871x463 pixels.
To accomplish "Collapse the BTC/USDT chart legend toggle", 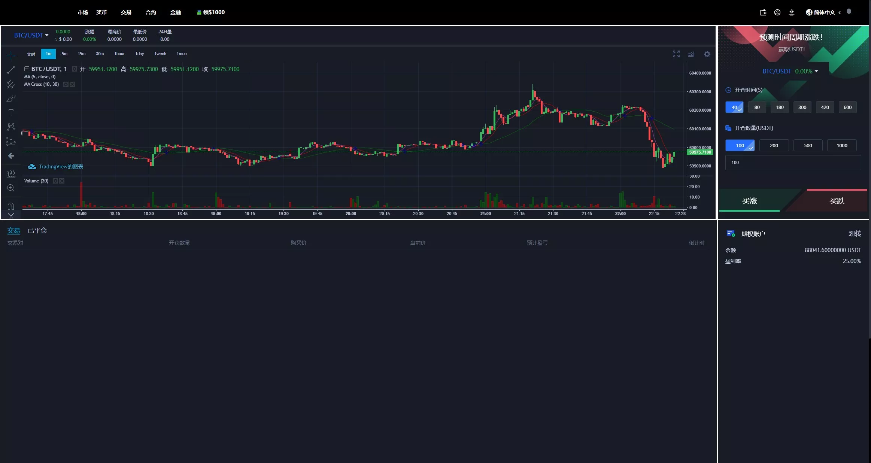I will coord(27,69).
